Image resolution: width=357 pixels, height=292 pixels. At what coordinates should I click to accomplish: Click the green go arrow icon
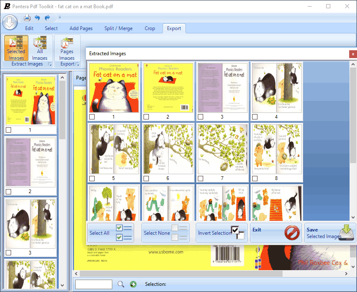tap(133, 284)
